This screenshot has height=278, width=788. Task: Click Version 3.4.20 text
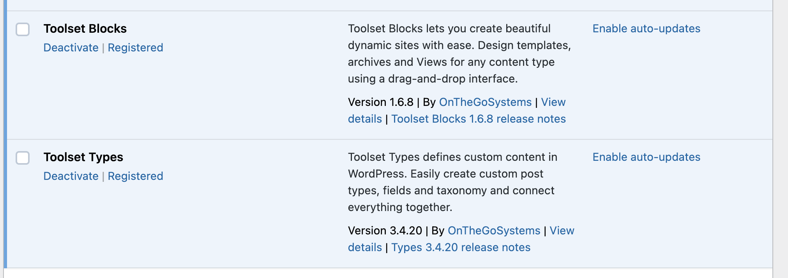coord(385,230)
